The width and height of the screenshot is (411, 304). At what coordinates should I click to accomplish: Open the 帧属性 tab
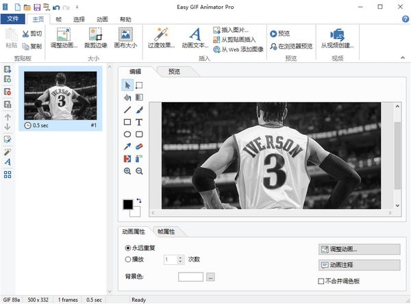(x=166, y=231)
